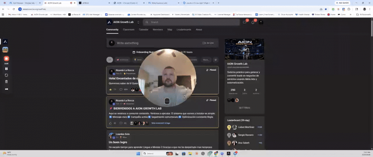Start a Go Live stream

[x=208, y=43]
